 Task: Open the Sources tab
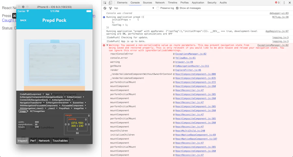point(147,3)
